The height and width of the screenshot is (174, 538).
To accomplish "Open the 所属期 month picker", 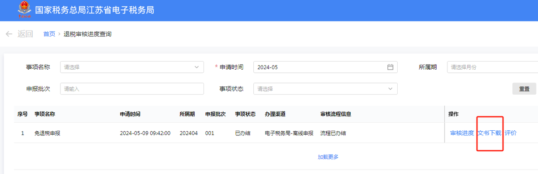I will [x=492, y=67].
